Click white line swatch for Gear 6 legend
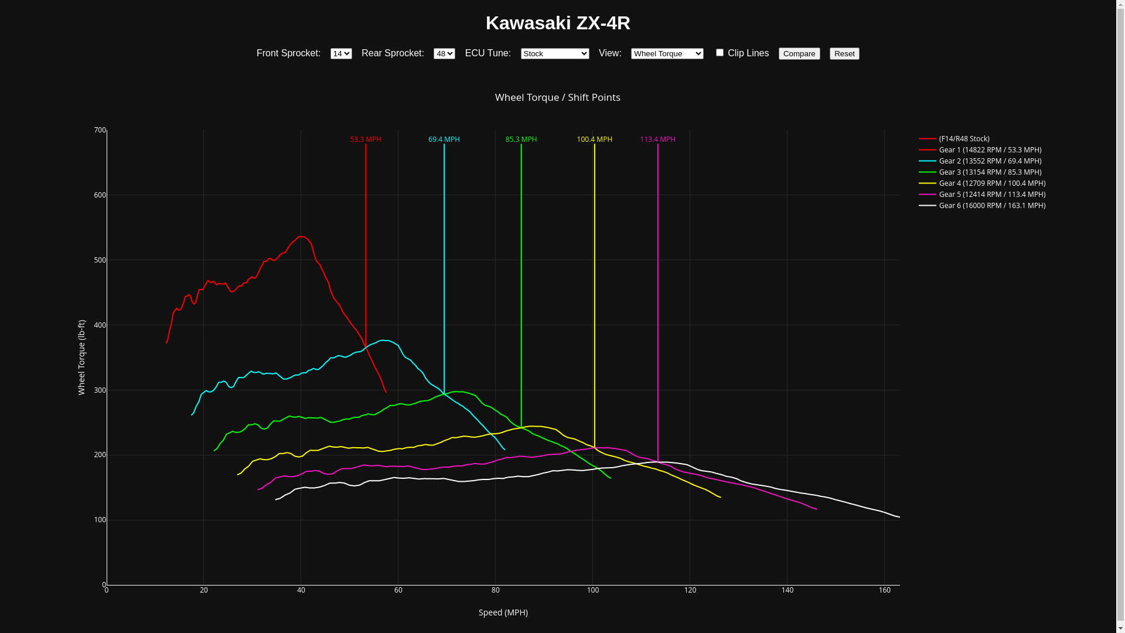This screenshot has width=1125, height=633. [928, 206]
